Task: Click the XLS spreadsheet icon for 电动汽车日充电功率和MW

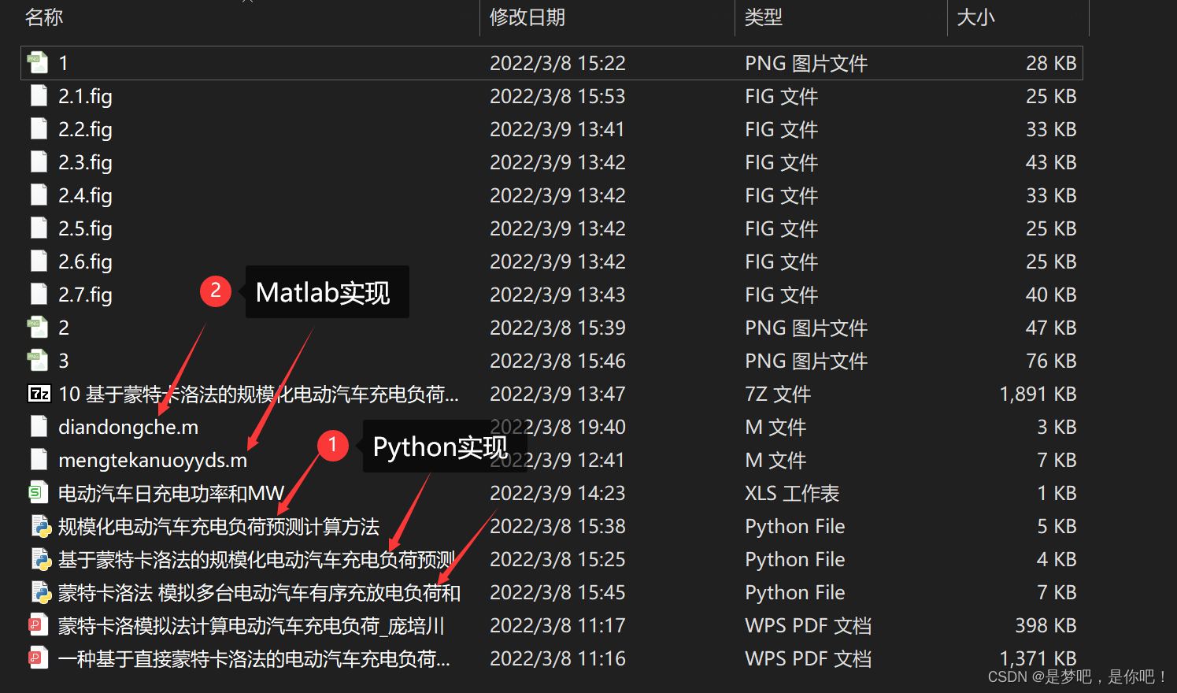Action: (38, 493)
